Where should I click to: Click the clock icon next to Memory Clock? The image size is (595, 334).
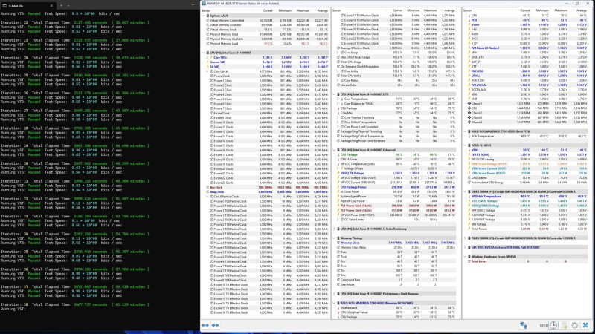click(x=338, y=243)
